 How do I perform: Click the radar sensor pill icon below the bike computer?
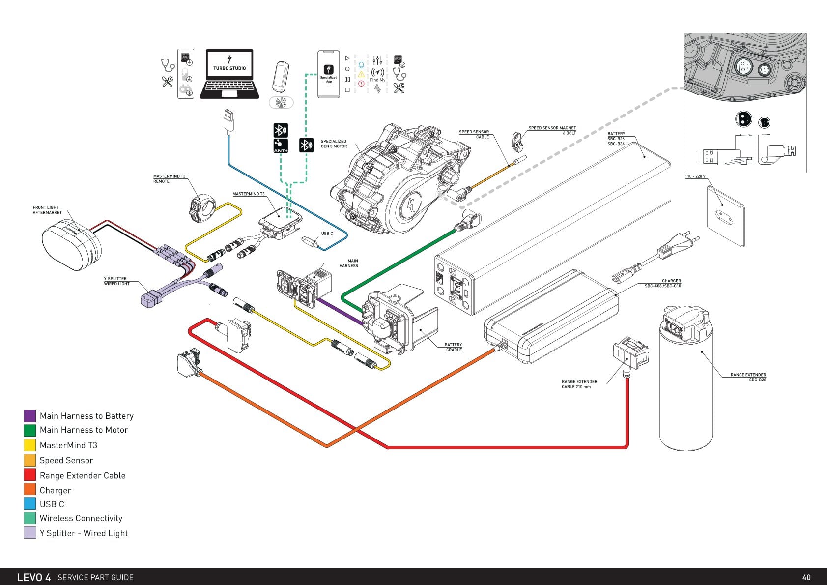(x=281, y=102)
